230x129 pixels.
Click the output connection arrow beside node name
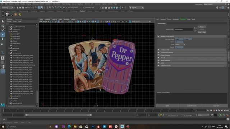coord(195,30)
